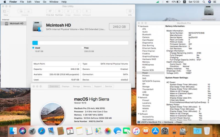220x137 pixels.
Task: Open Disk Utility from the Dock
Action: point(183,131)
